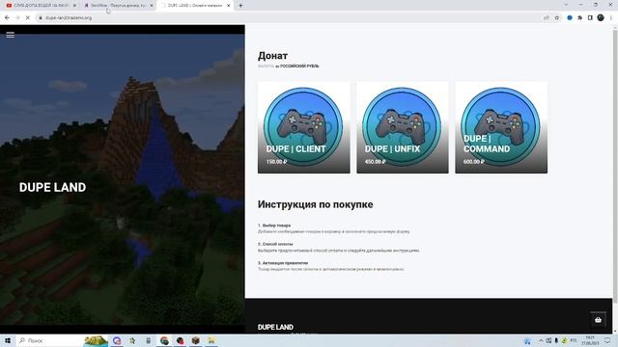Open the notification center icon
Viewport: 618px width, 347px height.
(x=607, y=340)
